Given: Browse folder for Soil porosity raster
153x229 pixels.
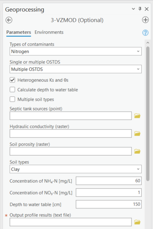Looking at the screenshot, I should pyautogui.click(x=137, y=151).
